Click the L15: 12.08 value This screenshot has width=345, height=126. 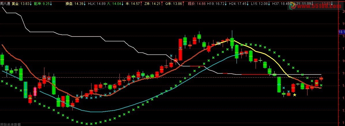point(259,4)
